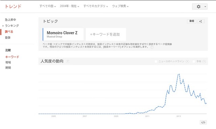The image size is (216, 129).
Task: Click the share icon button
Action: coord(201,21)
